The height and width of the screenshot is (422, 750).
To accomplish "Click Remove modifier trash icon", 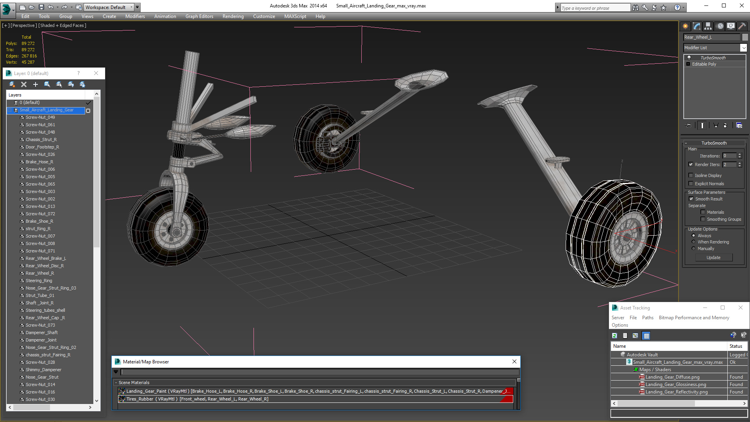I will pyautogui.click(x=725, y=125).
